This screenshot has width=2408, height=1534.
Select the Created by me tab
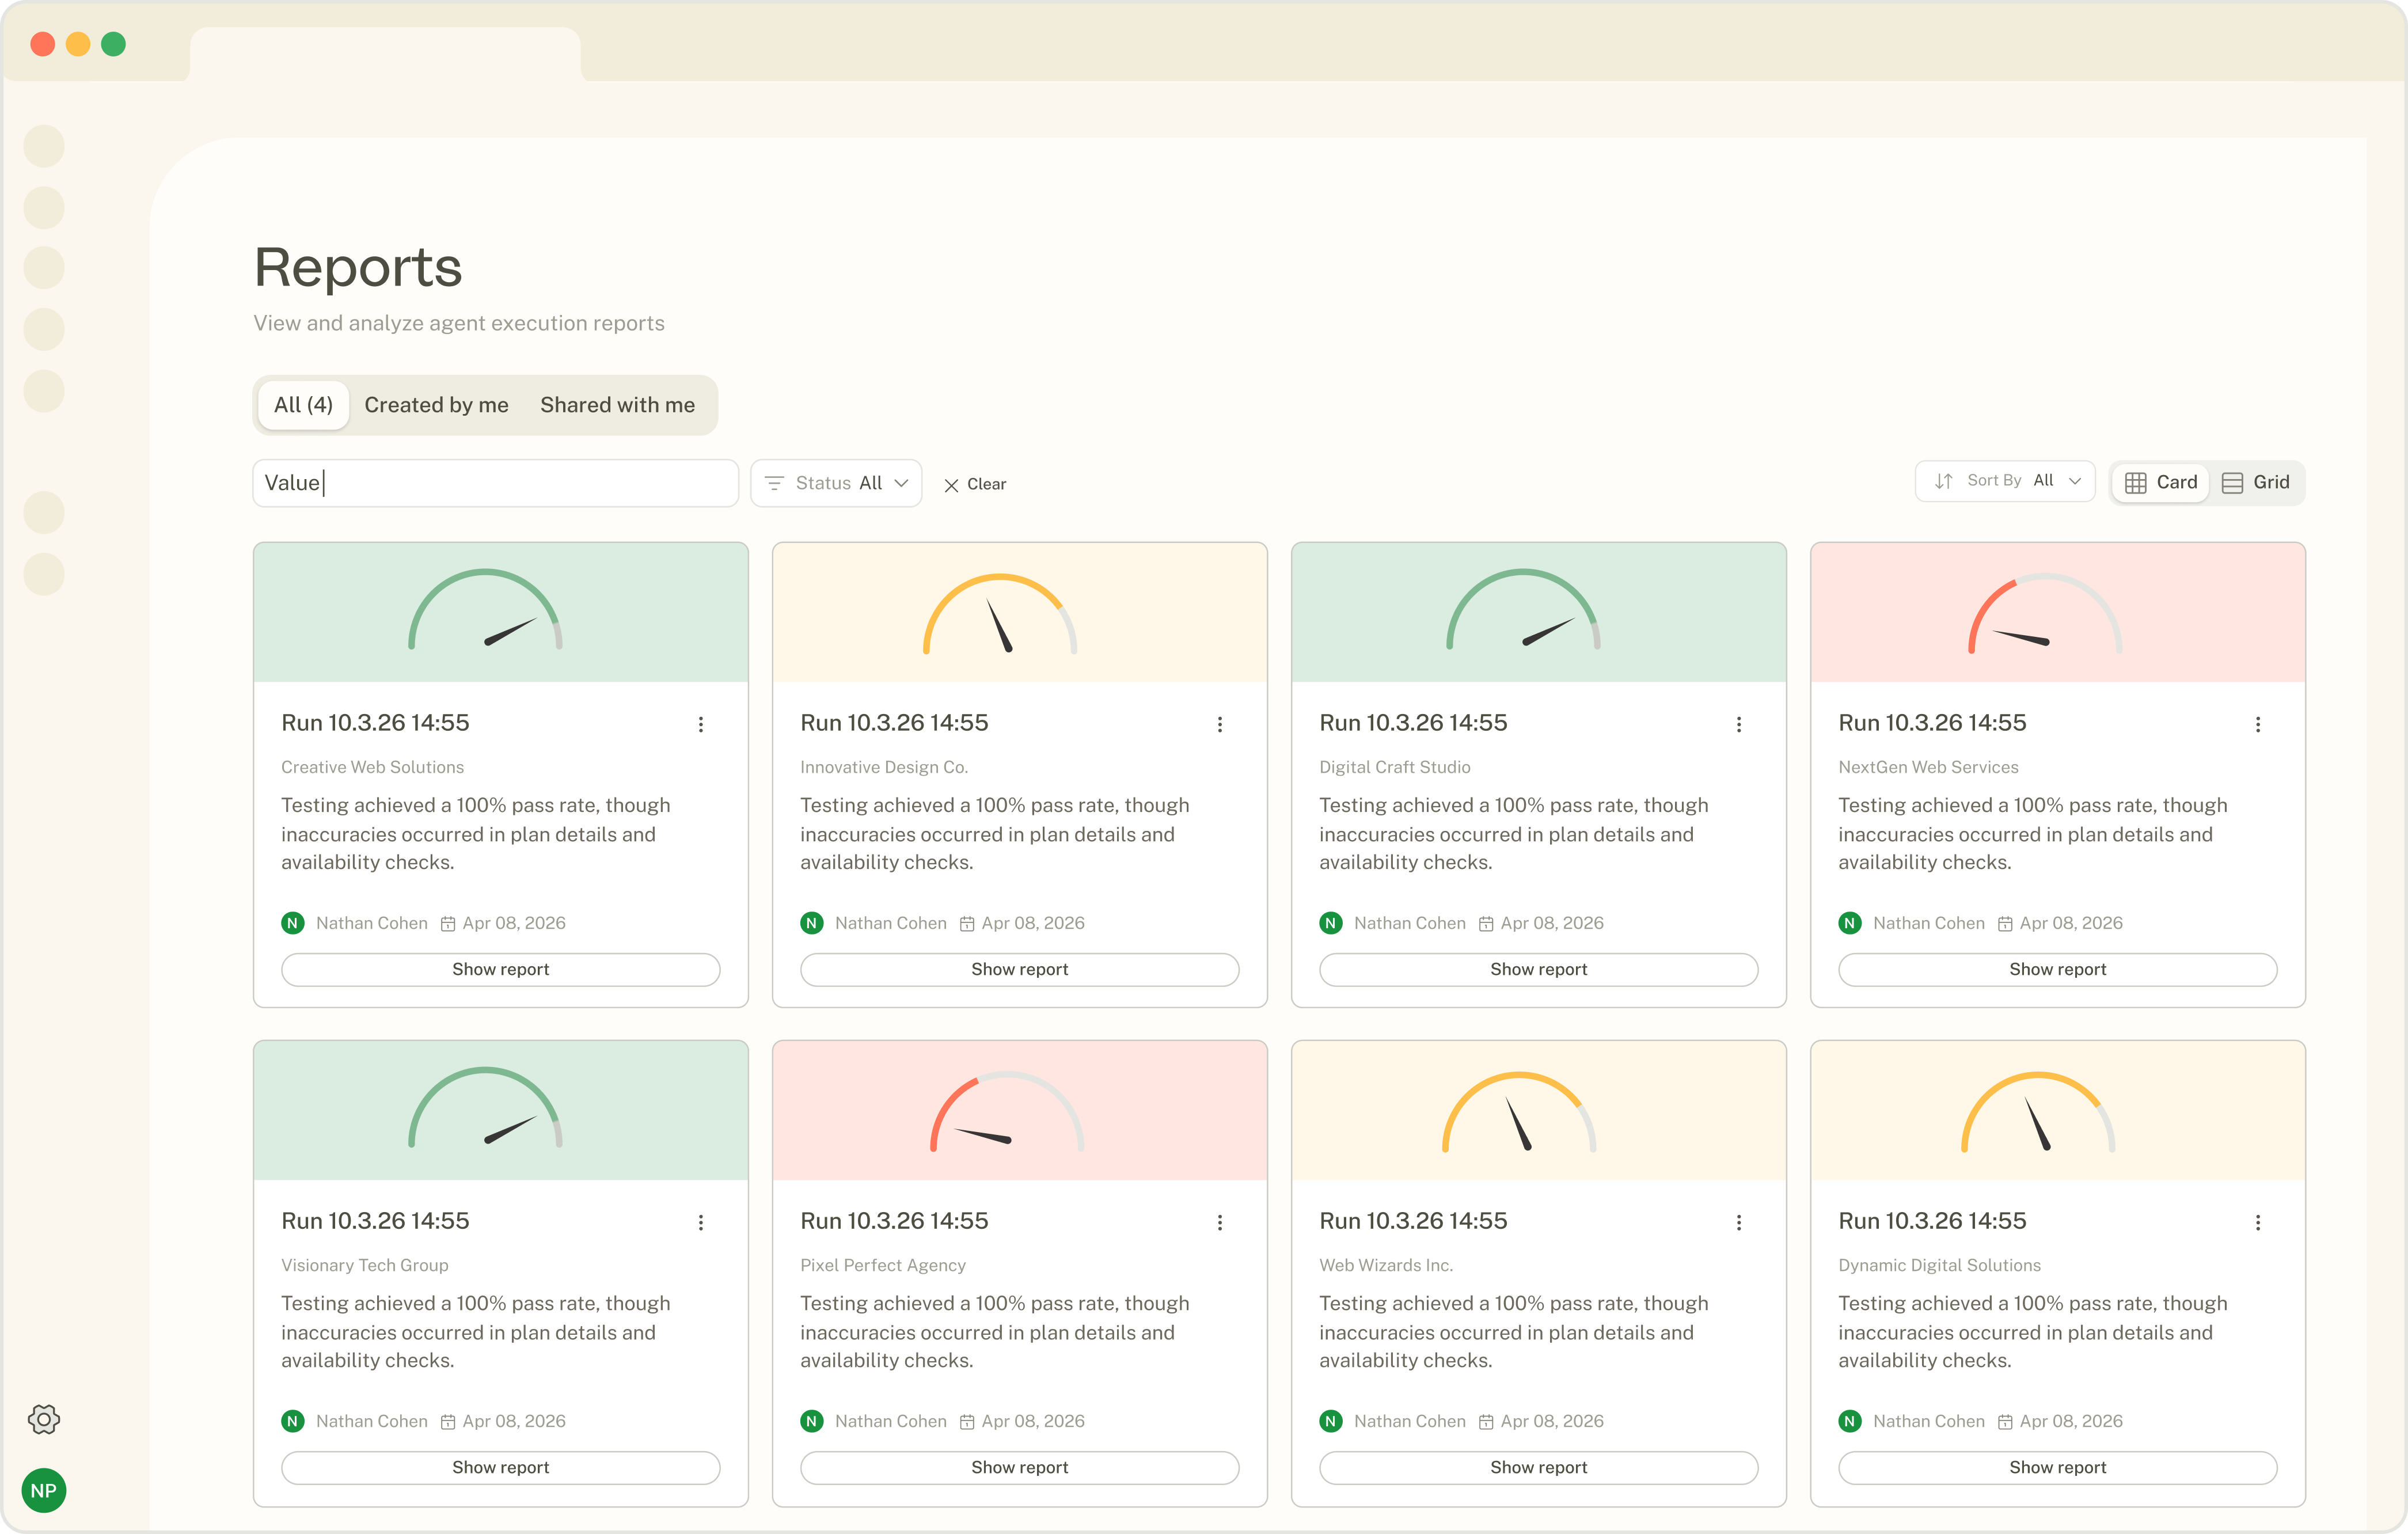click(x=436, y=405)
